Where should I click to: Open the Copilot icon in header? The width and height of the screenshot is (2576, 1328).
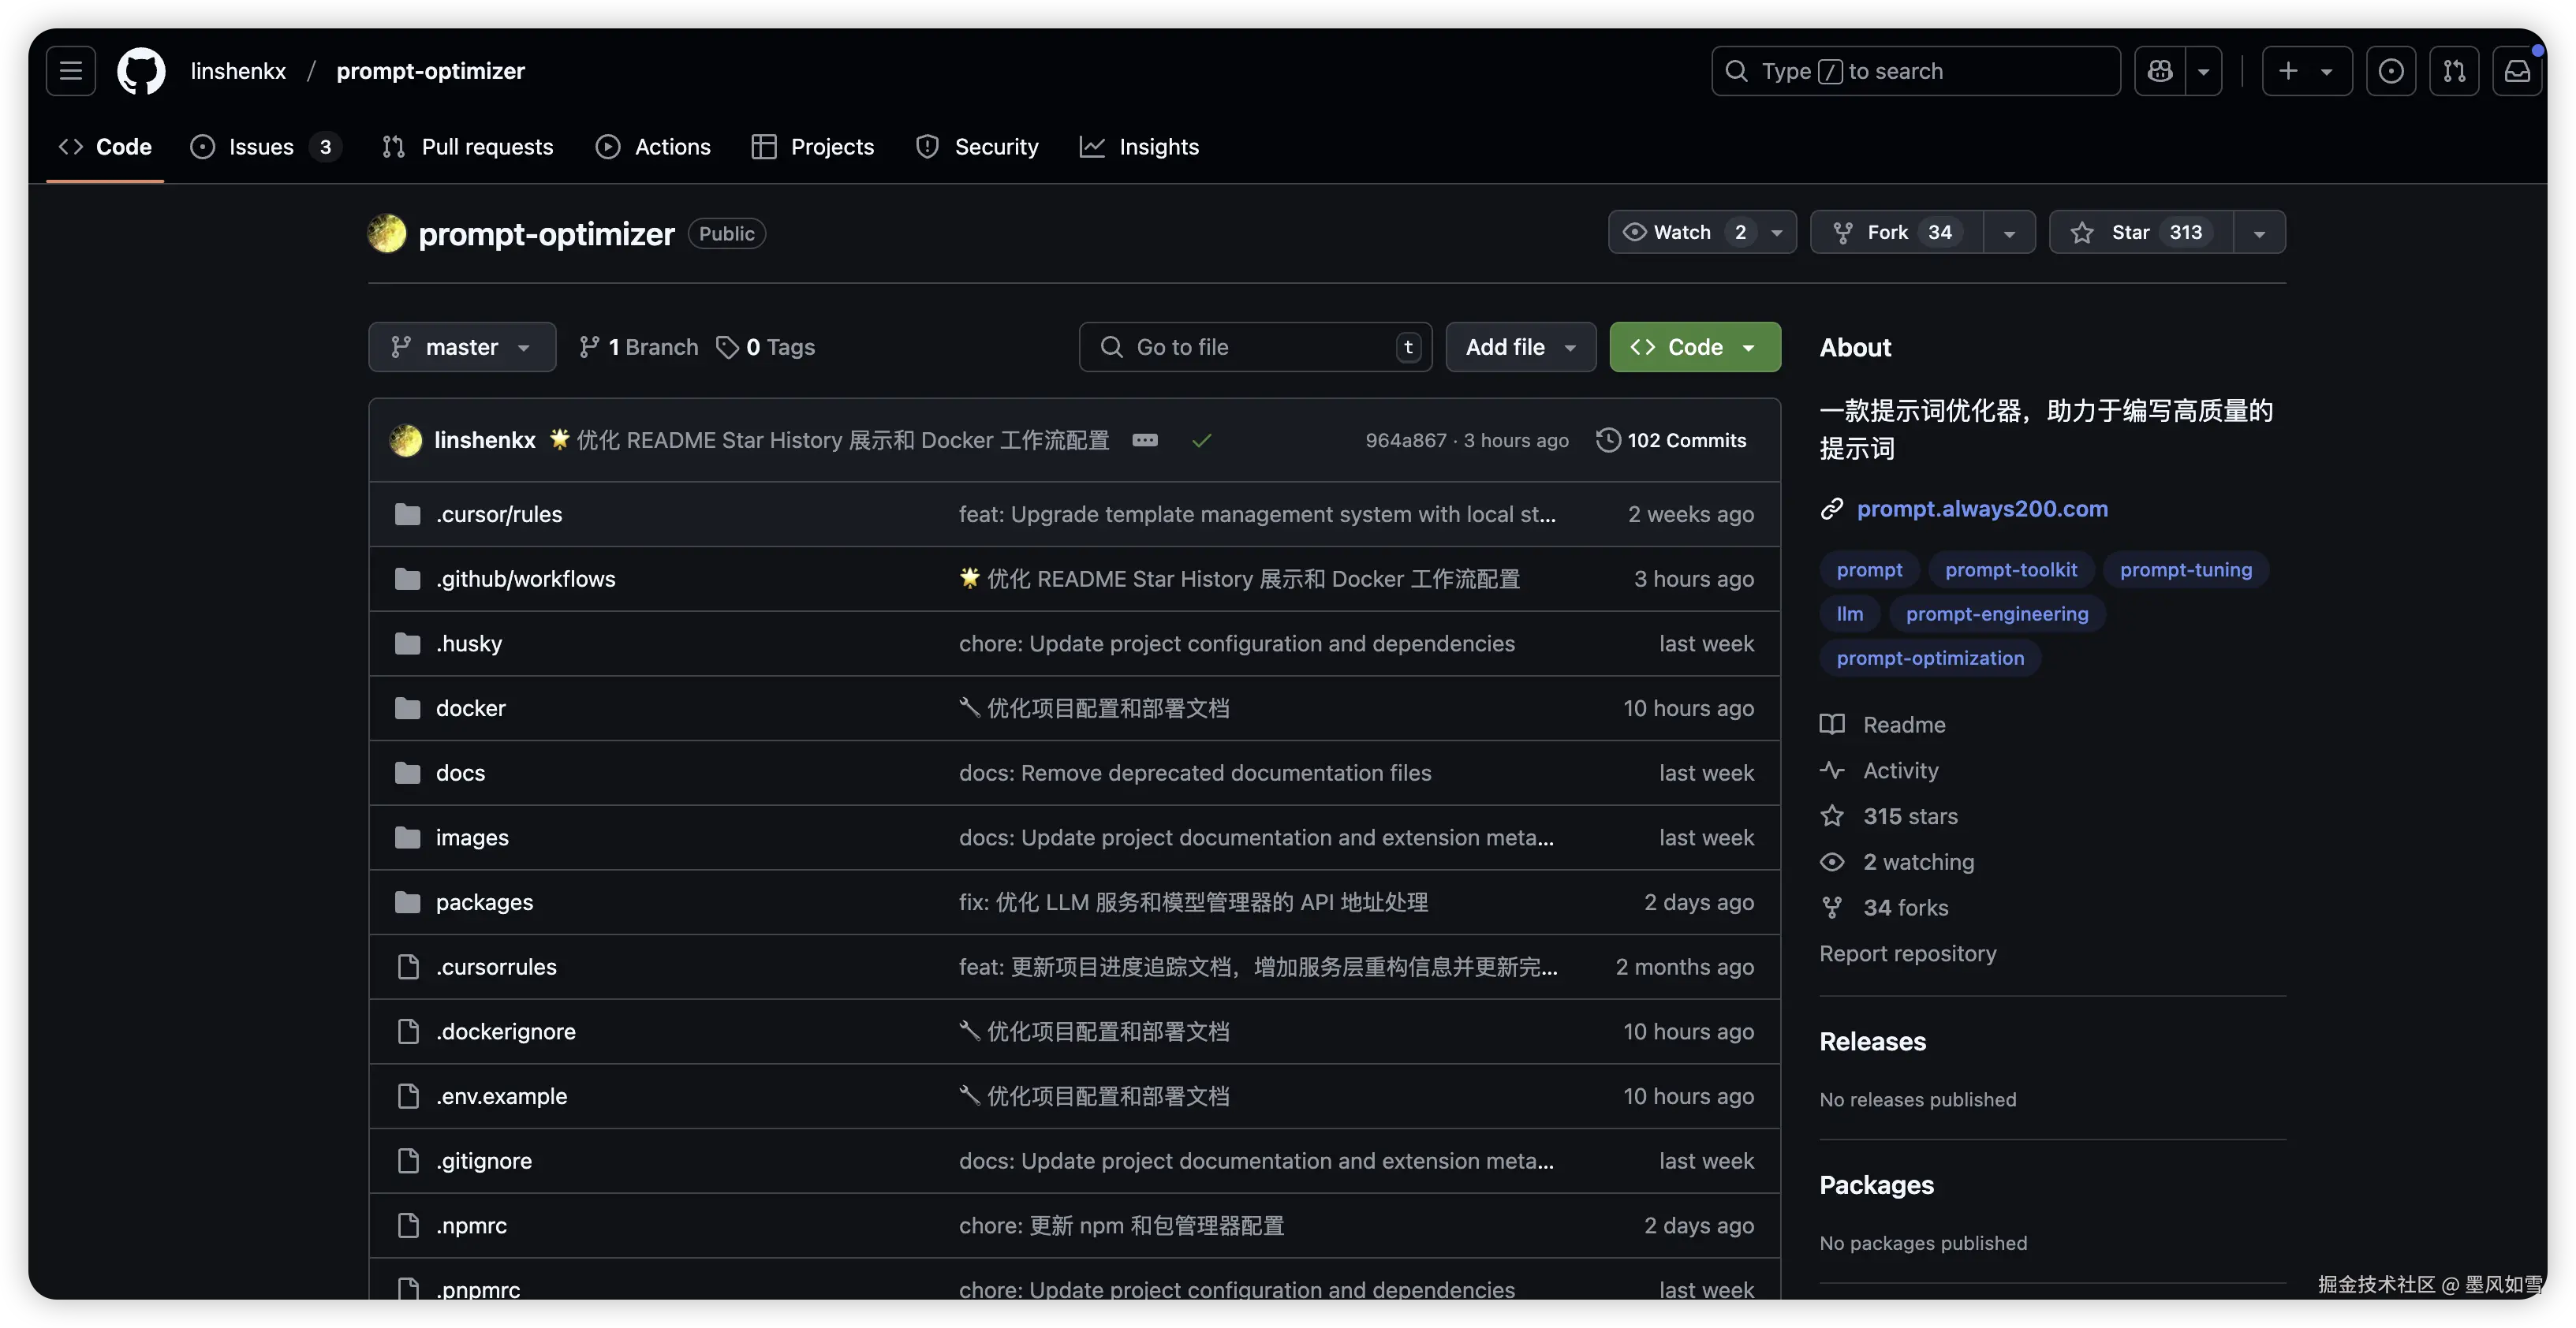coord(2160,71)
